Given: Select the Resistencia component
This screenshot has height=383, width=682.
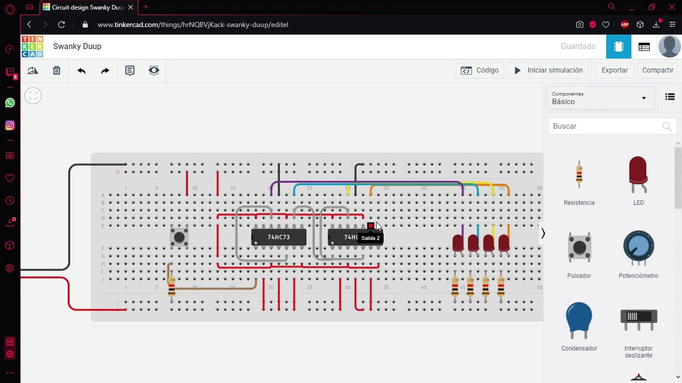Looking at the screenshot, I should click(579, 181).
